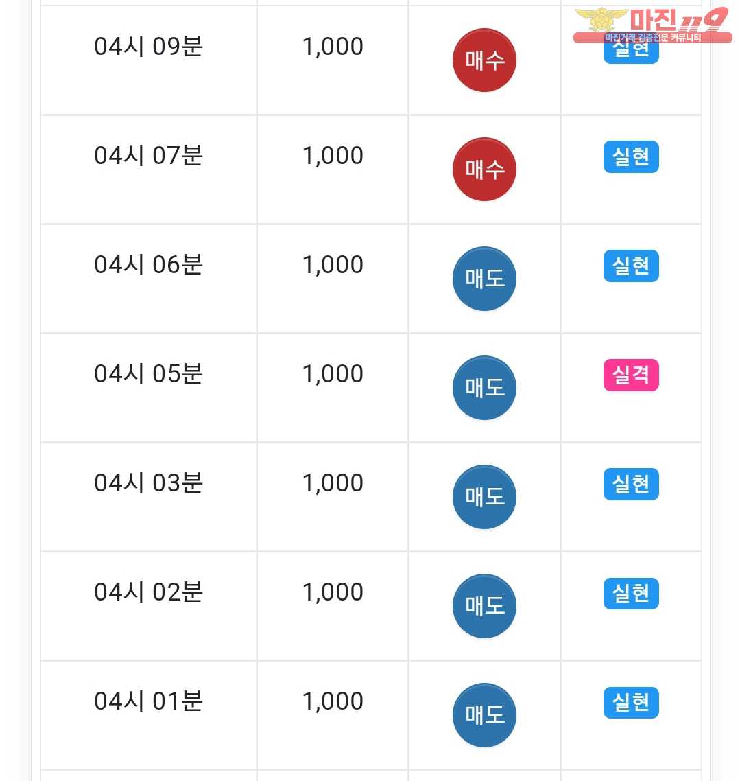Click the 04시 09분 time cell

[148, 47]
